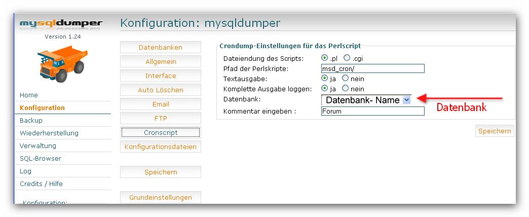Select the .pl script extension radio button
Image resolution: width=529 pixels, height=217 pixels.
[x=325, y=58]
